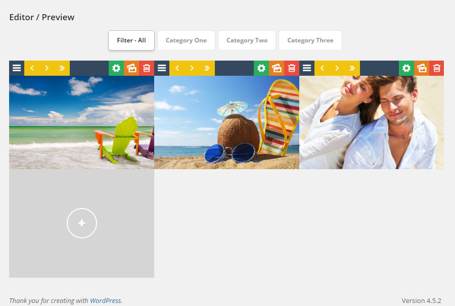455x306 pixels.
Task: Filter by Category One
Action: [x=186, y=40]
